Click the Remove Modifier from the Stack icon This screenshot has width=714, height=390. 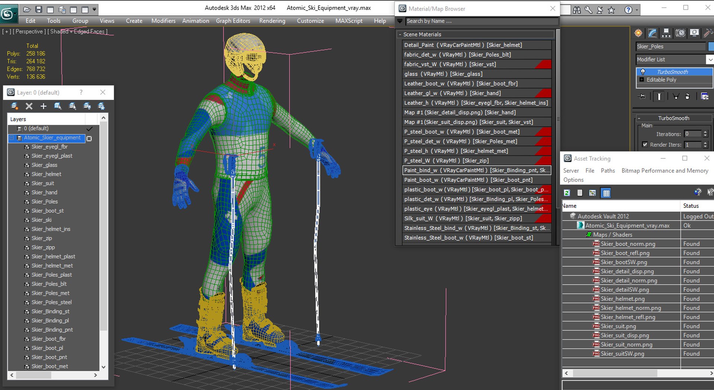[688, 96]
